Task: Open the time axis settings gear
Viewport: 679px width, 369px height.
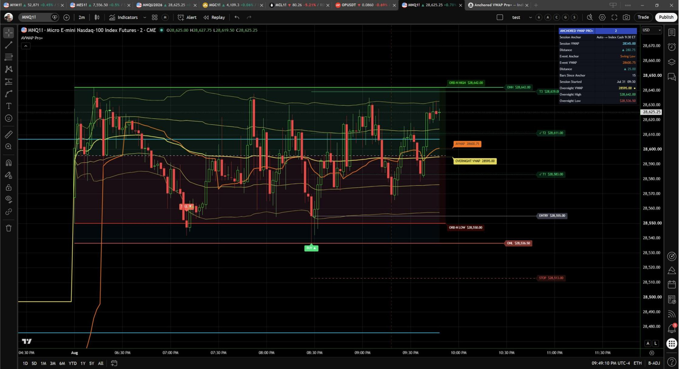Action: (x=652, y=353)
